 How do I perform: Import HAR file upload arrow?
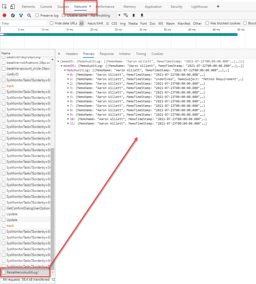point(134,16)
